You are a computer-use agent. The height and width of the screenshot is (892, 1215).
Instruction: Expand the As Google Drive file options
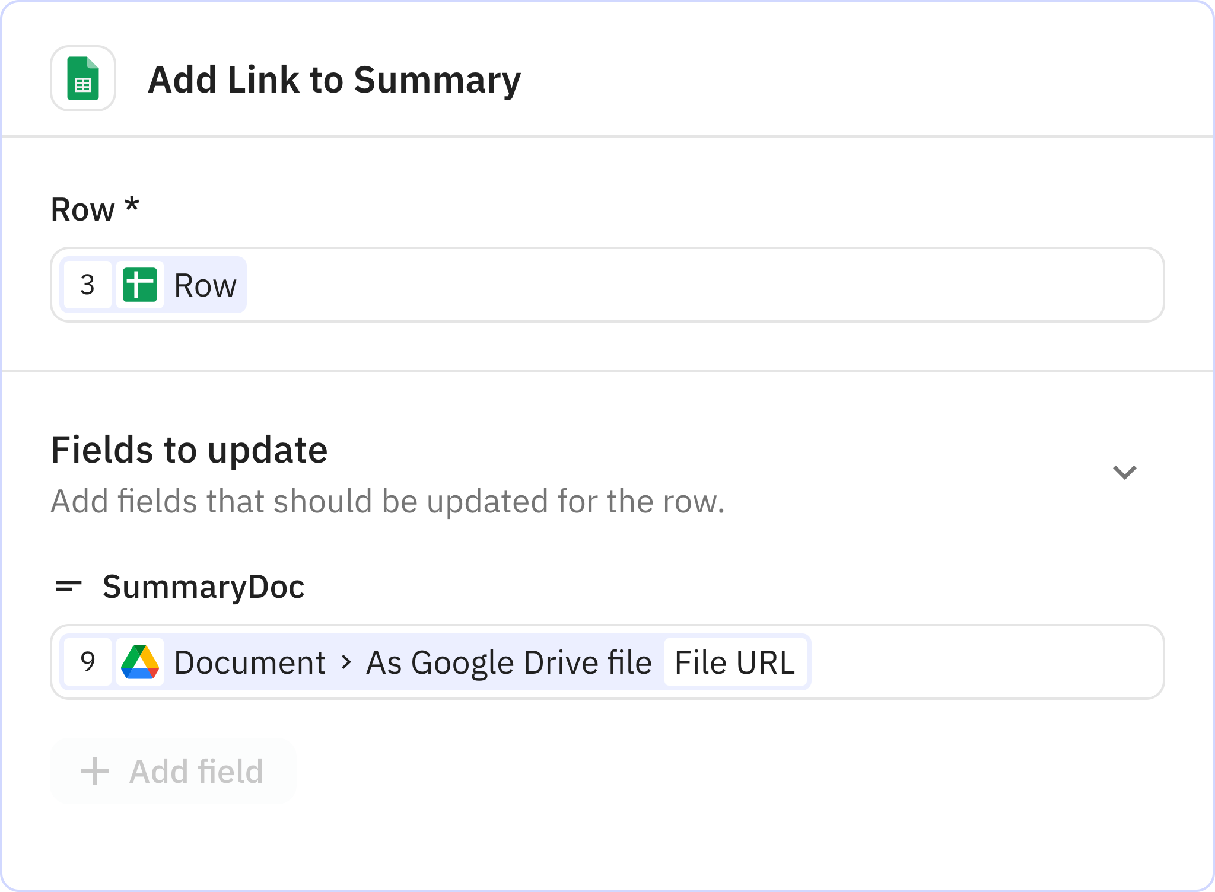tap(507, 661)
